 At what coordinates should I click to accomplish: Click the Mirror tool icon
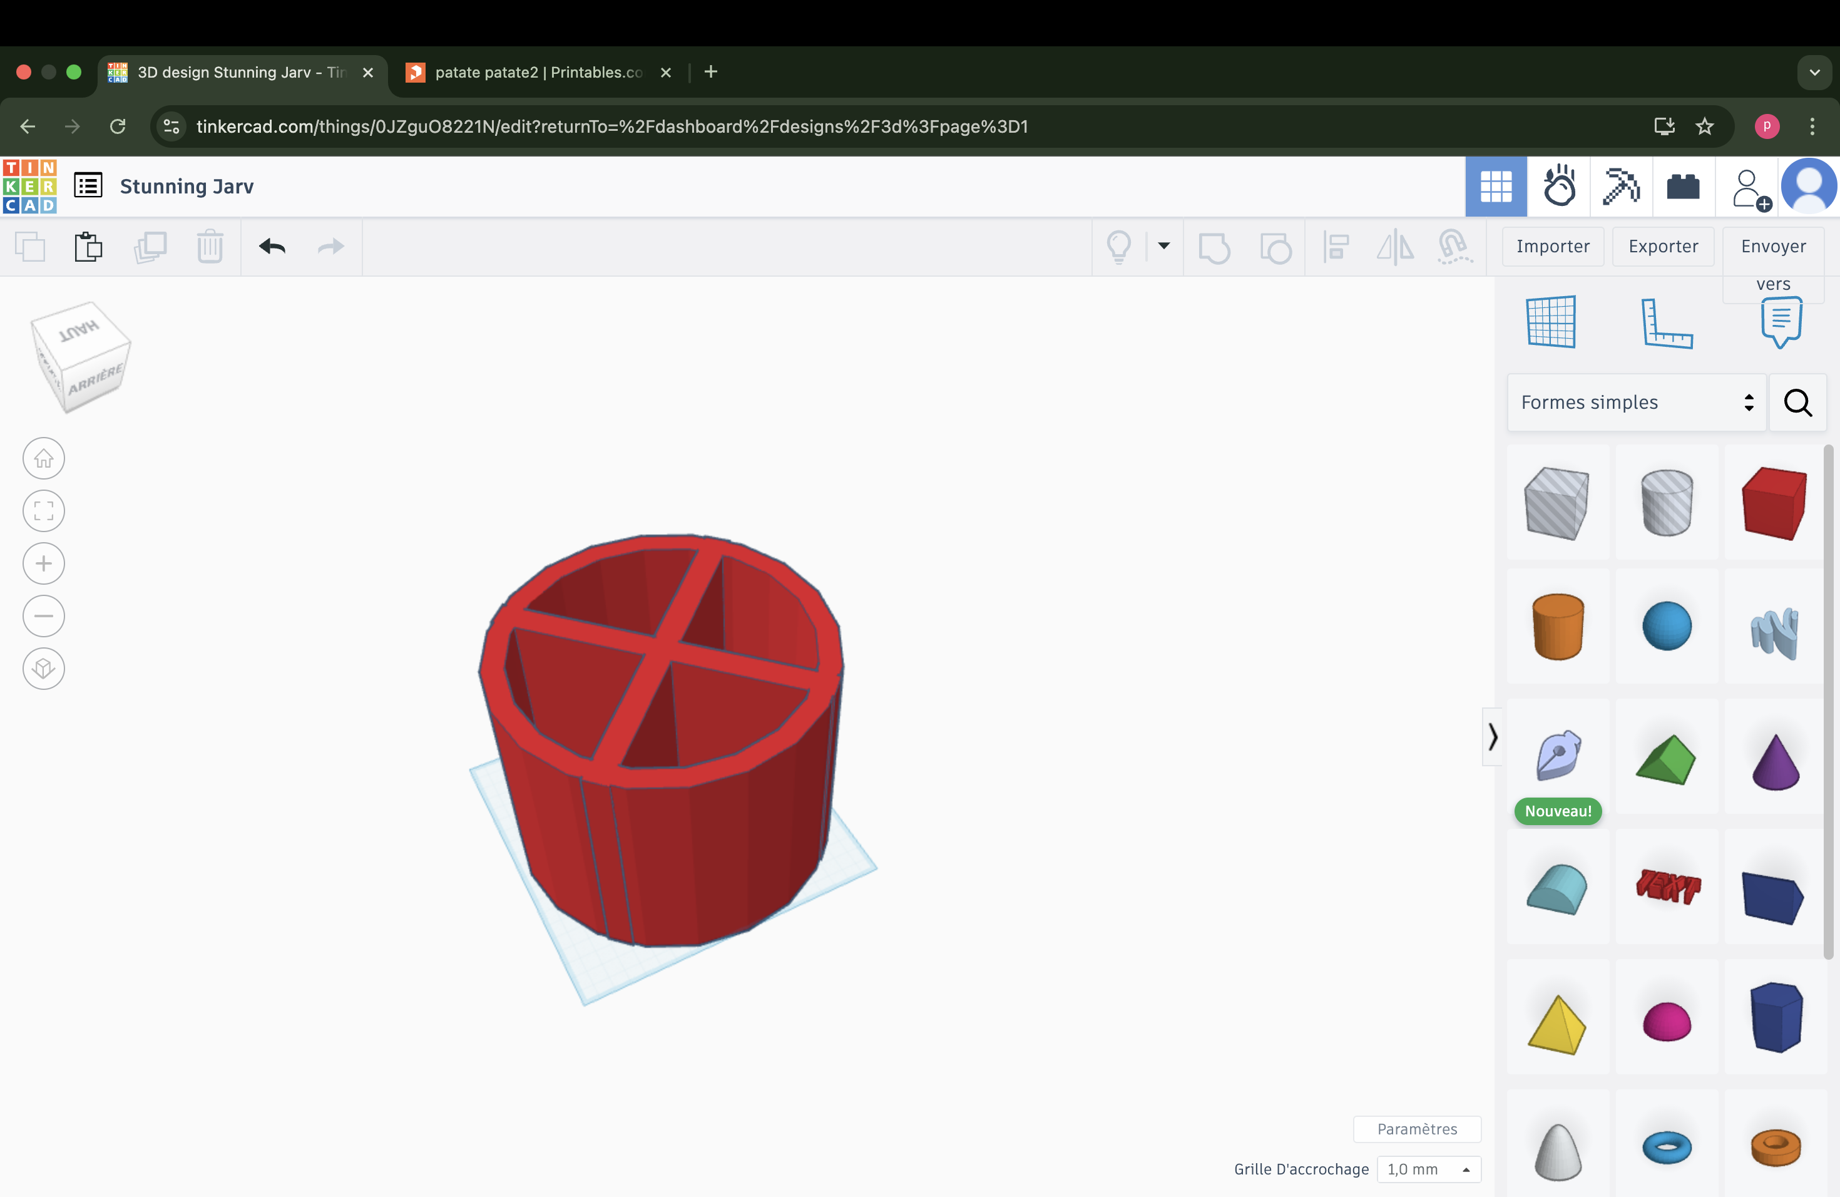(x=1396, y=247)
